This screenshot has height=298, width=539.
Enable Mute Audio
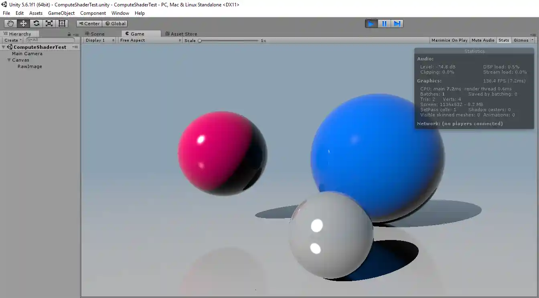[483, 40]
